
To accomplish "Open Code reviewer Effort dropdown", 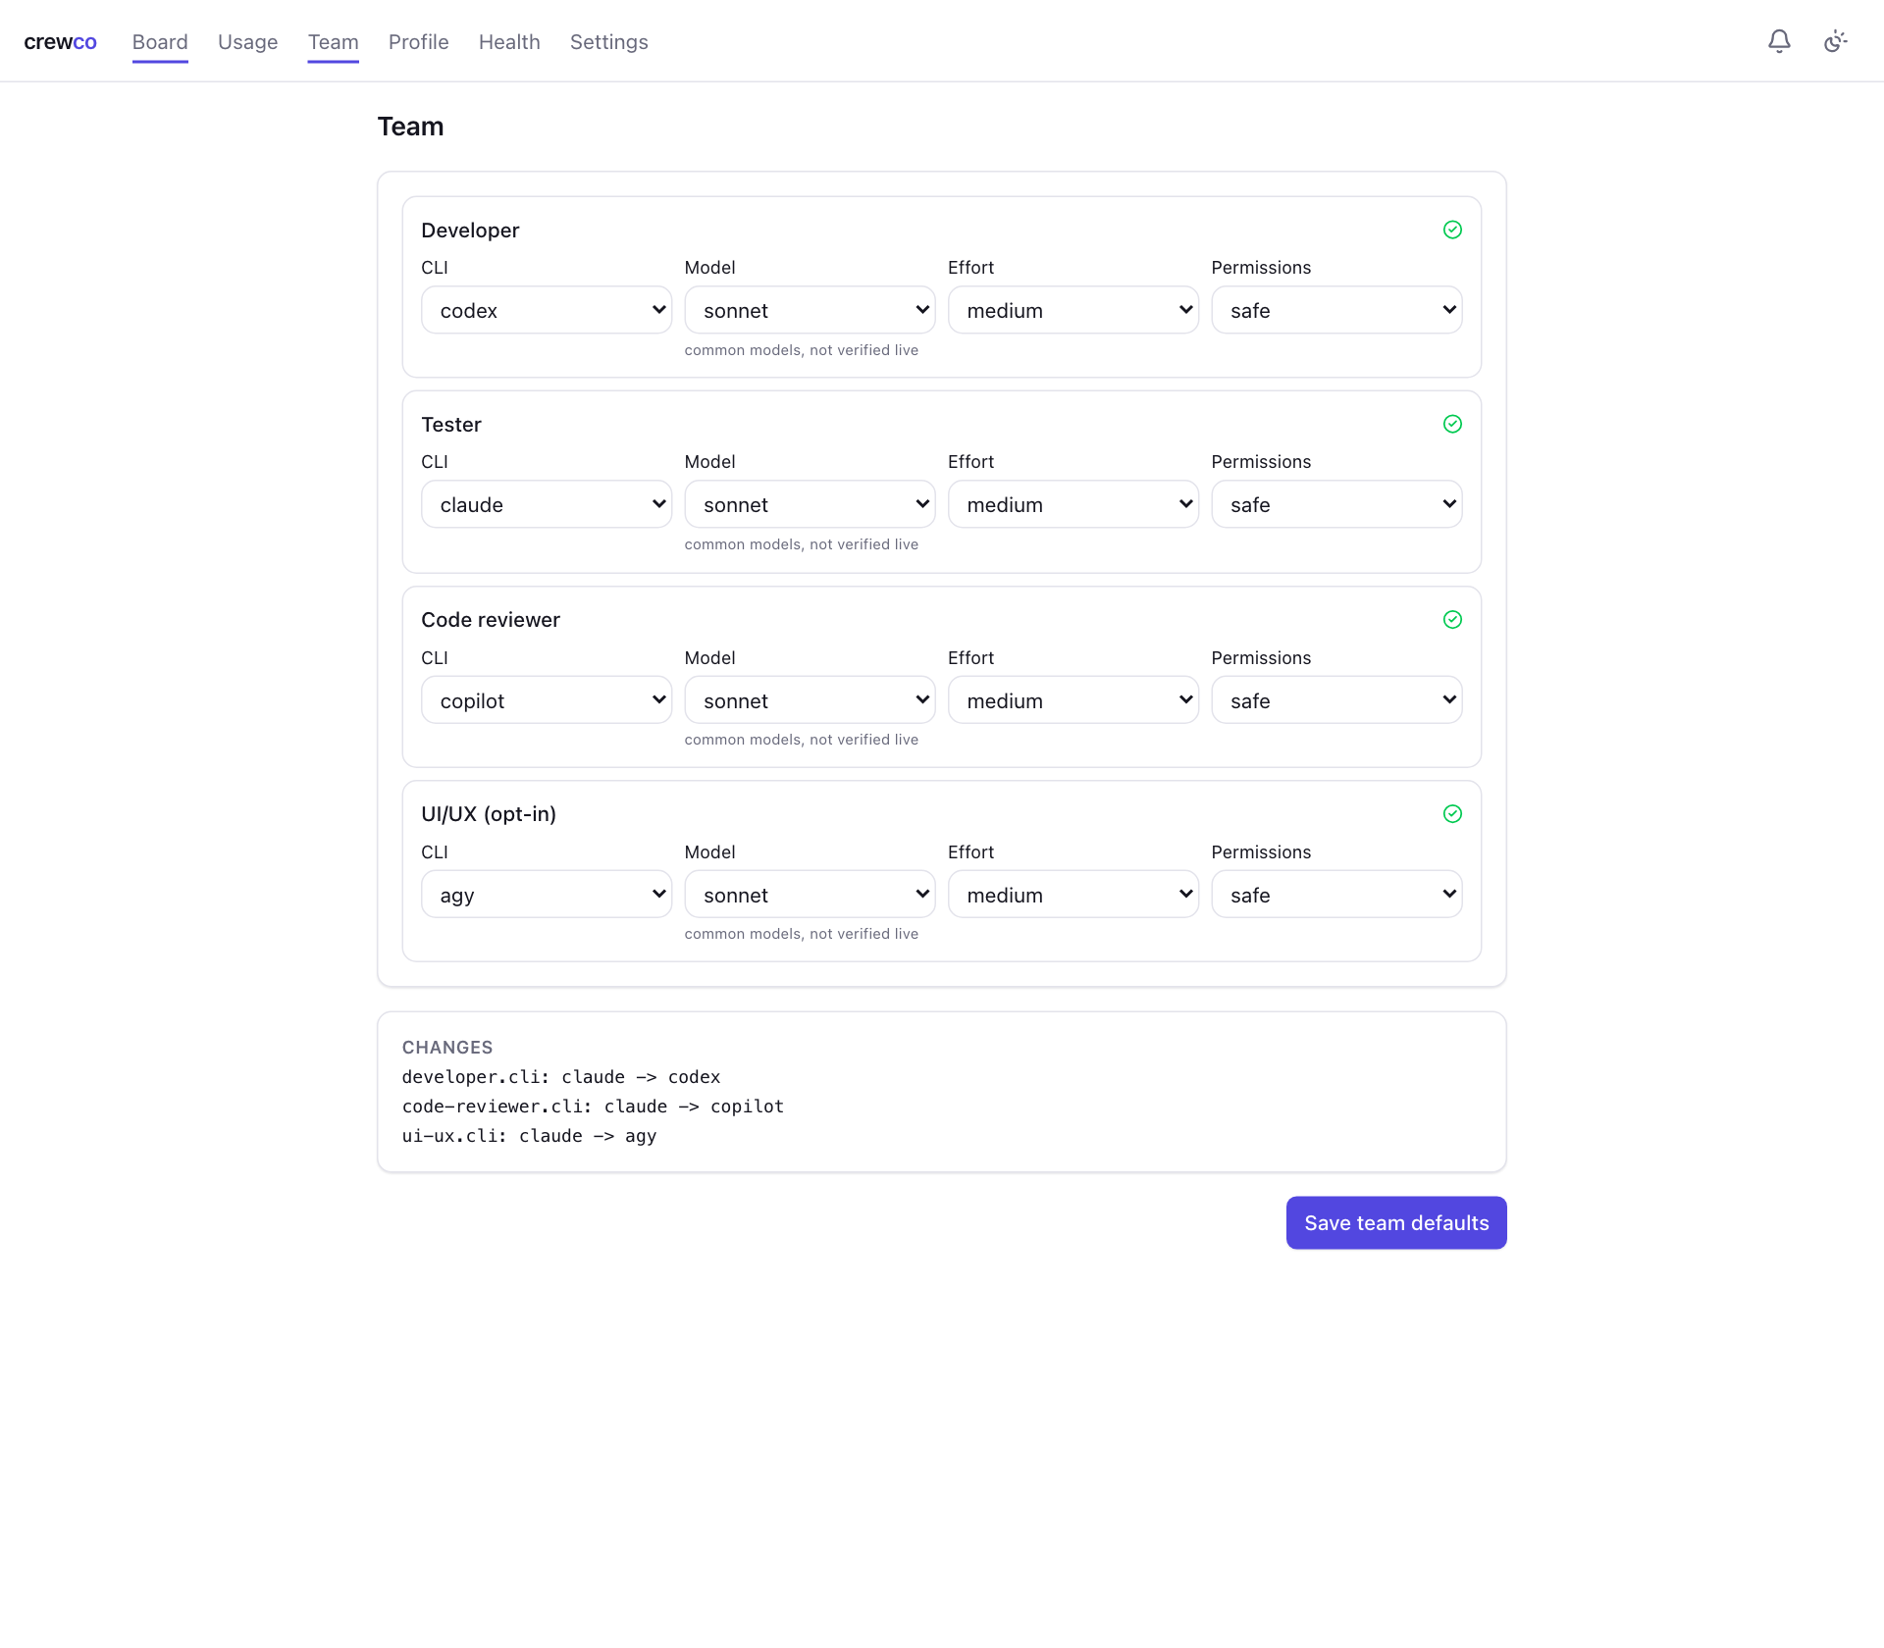I will click(x=1073, y=700).
